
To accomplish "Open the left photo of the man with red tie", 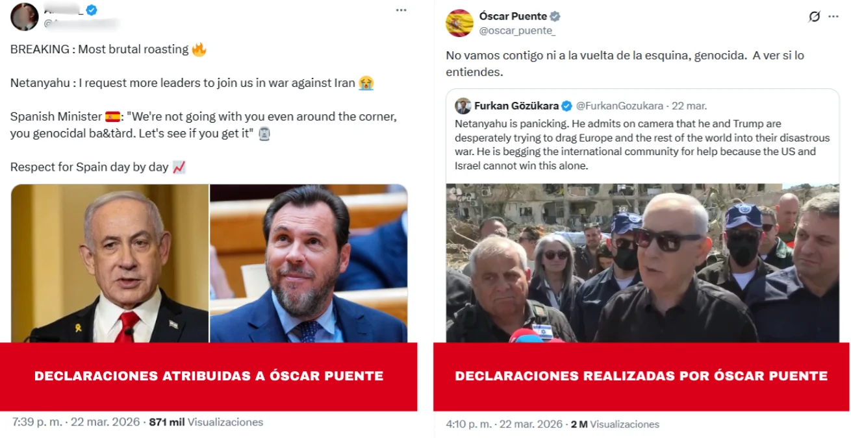I will 110,263.
